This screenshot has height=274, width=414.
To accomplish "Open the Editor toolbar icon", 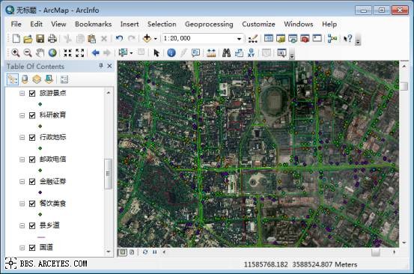I will [x=253, y=38].
